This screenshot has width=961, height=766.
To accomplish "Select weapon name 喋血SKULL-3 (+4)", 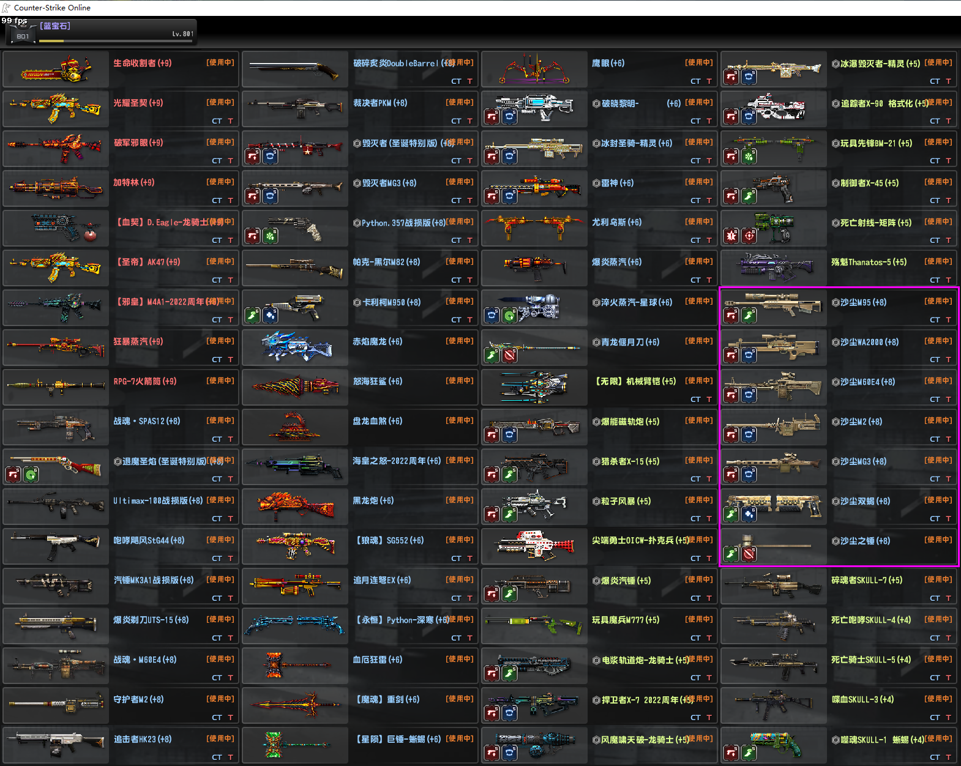I will [x=862, y=699].
